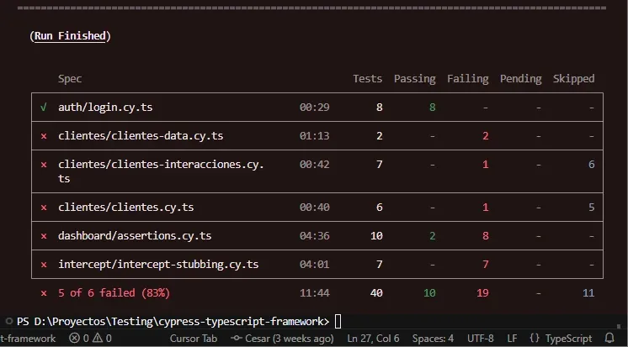The height and width of the screenshot is (347, 628).
Task: Open the errors and warnings status indicator
Action: click(90, 339)
